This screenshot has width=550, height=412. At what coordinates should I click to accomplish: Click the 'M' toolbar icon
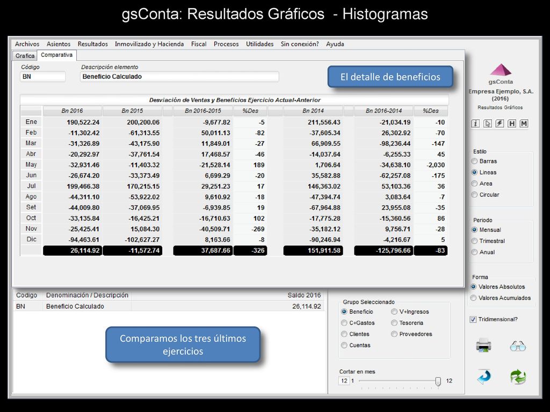[524, 123]
